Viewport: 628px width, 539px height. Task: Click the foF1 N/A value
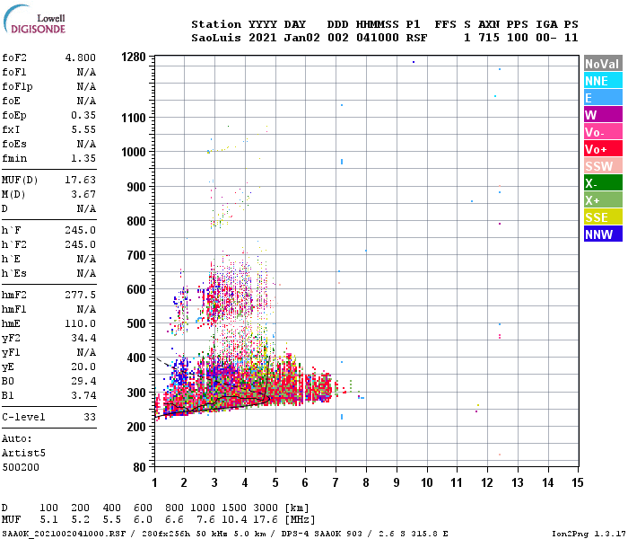(86, 72)
